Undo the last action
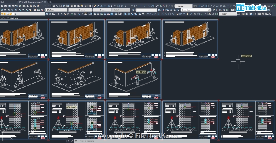The image size is (276, 143). (x=42, y=6)
